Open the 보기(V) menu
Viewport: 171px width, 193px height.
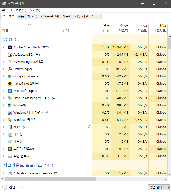[x=35, y=10]
